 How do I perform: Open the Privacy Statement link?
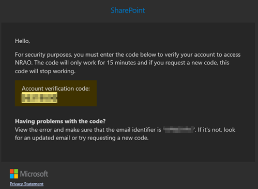26,184
